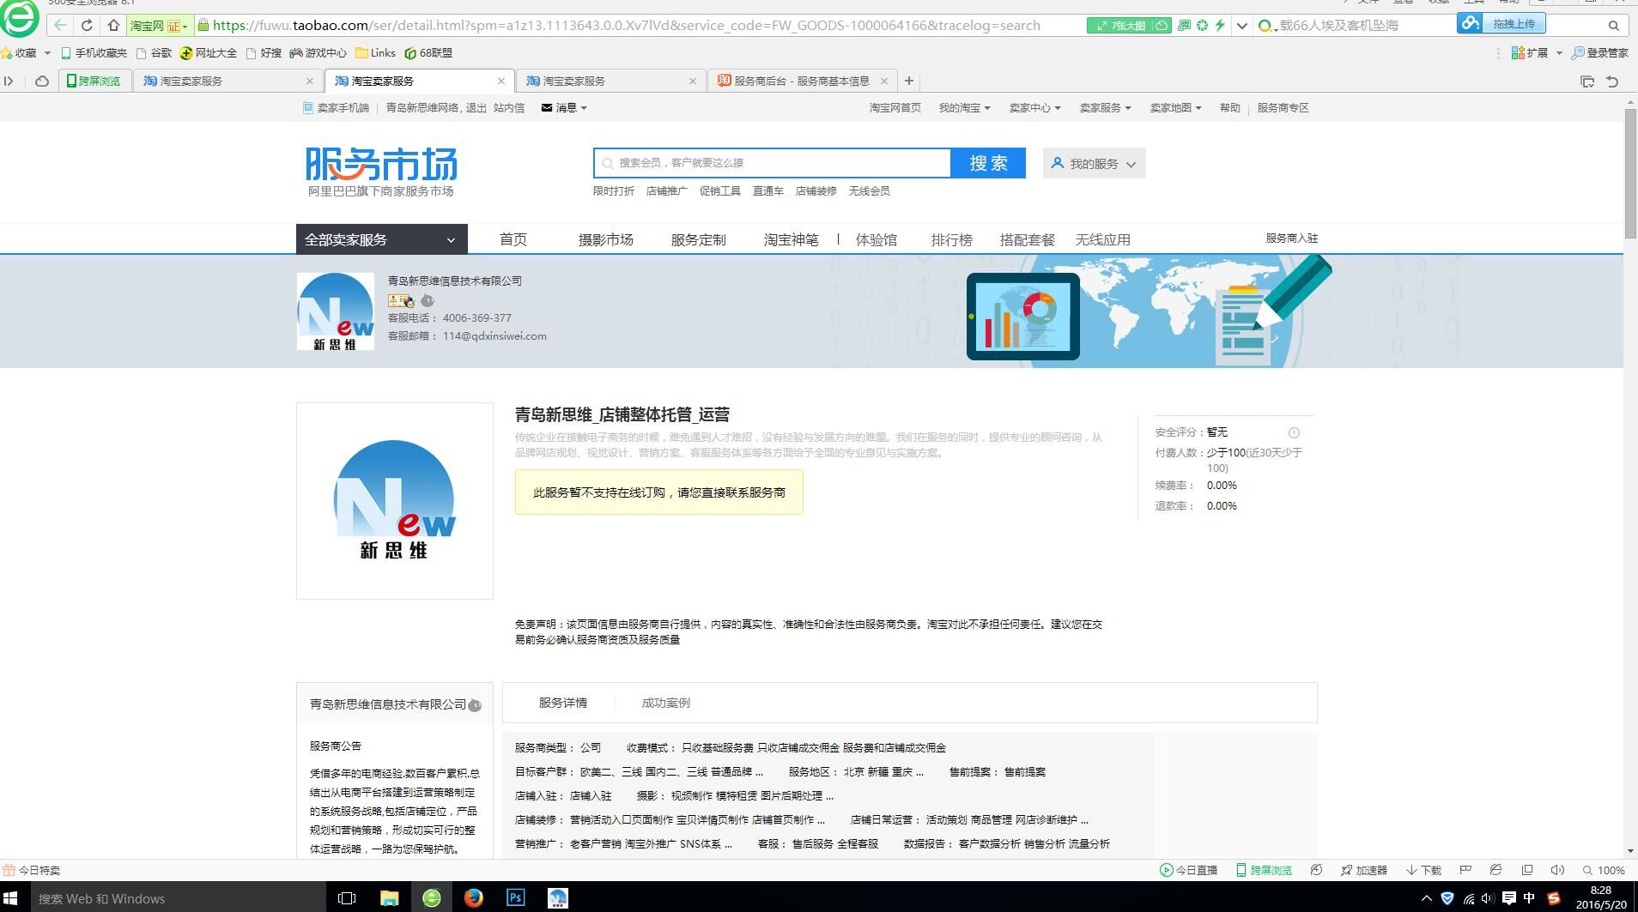1638x912 pixels.
Task: Click the cloud icon left of tabs
Action: click(x=41, y=81)
